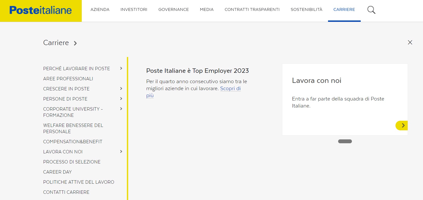The width and height of the screenshot is (423, 200).
Task: Click Poste Italiane è Top Employer 2023 heading
Action: pos(197,71)
